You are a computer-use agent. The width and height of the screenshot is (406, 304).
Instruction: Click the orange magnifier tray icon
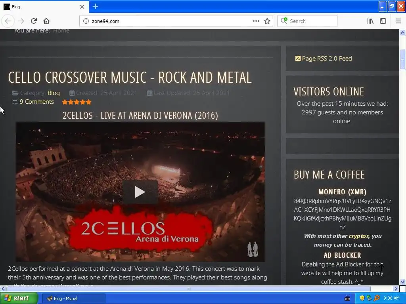point(377,298)
